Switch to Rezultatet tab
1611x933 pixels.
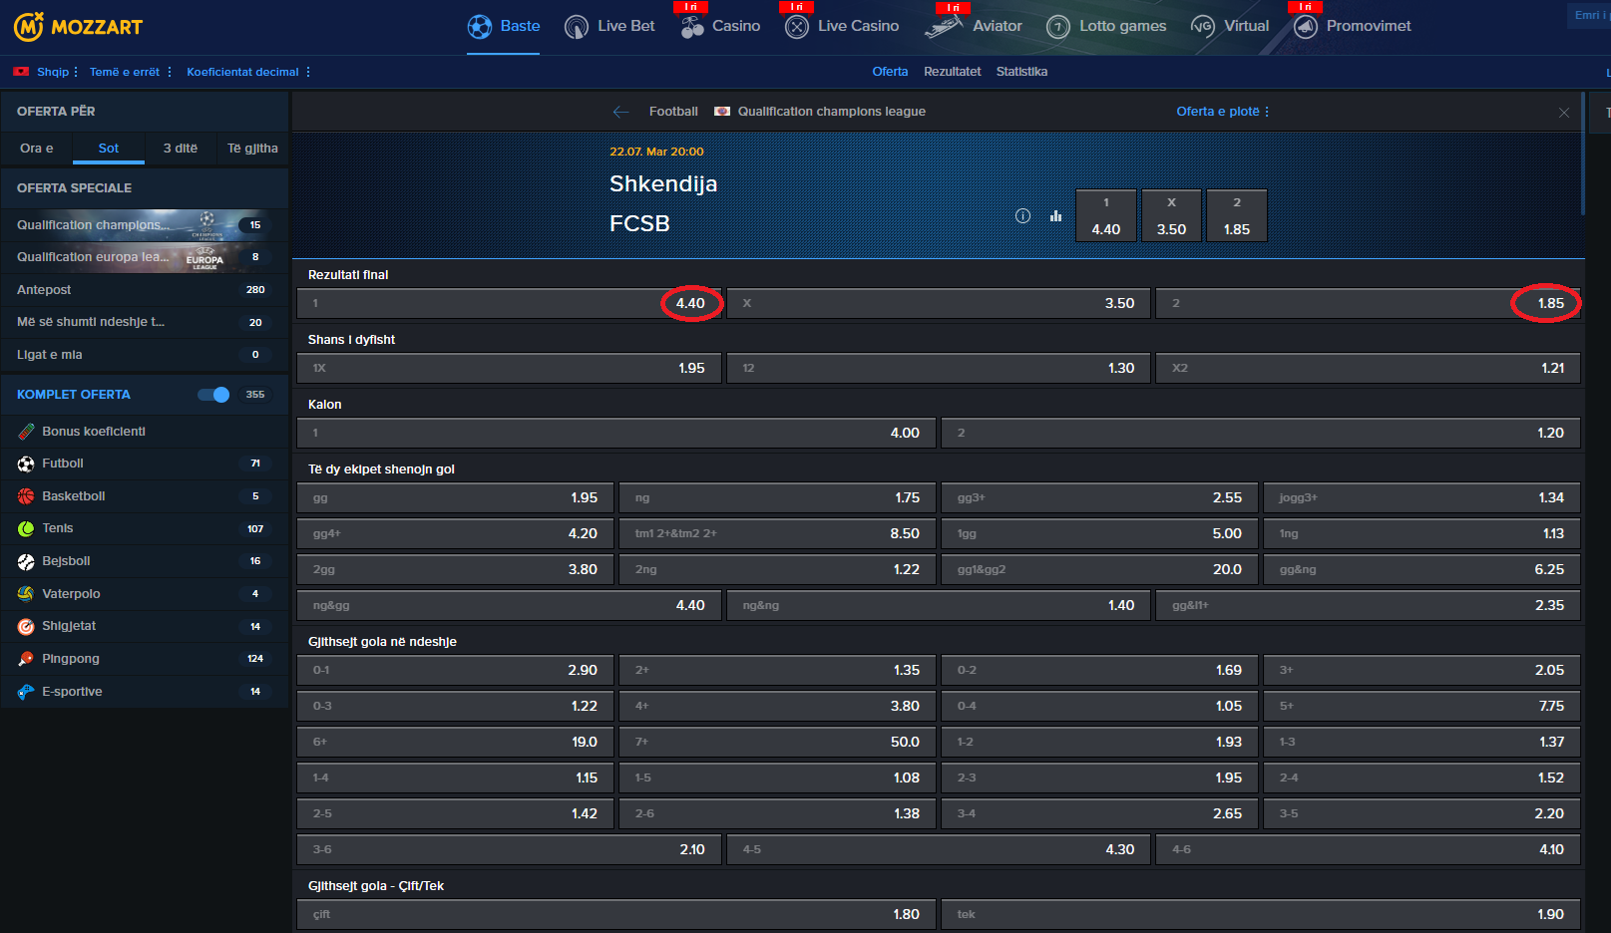tap(952, 72)
